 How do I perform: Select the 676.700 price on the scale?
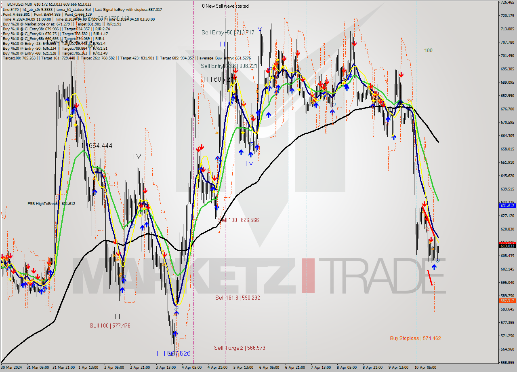[507, 109]
